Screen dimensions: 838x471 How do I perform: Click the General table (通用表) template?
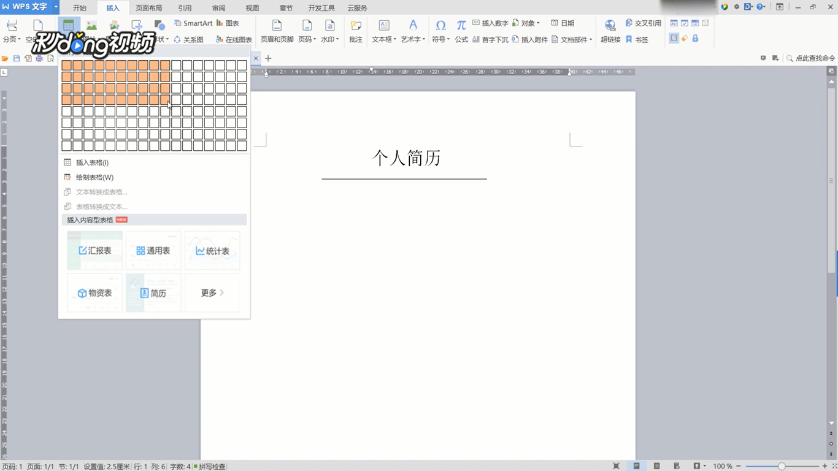[x=153, y=250]
